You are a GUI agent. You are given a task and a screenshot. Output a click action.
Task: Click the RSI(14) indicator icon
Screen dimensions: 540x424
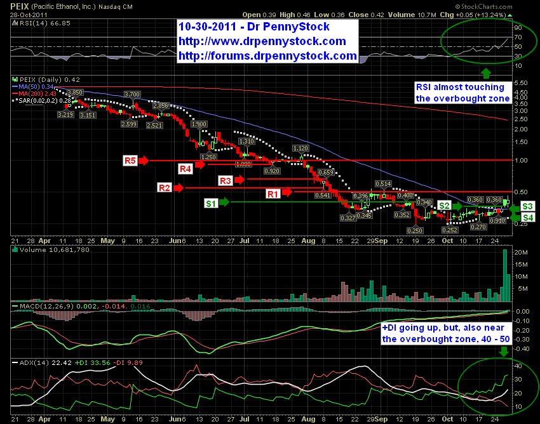click(15, 23)
